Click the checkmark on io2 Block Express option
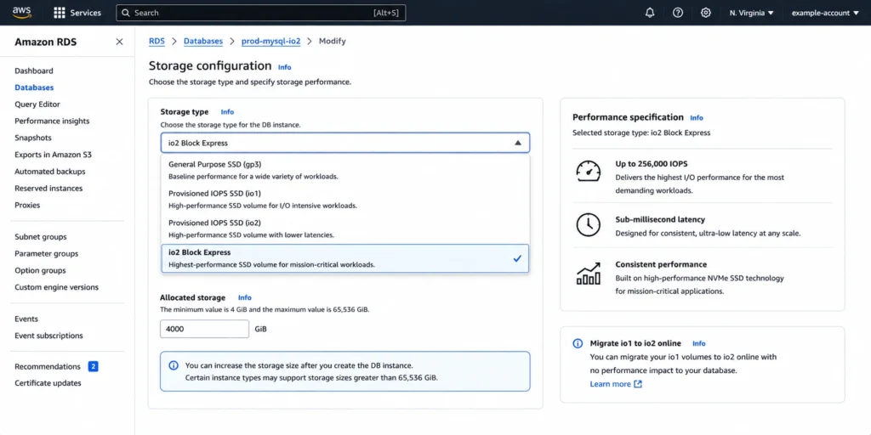871x435 pixels. tap(517, 258)
